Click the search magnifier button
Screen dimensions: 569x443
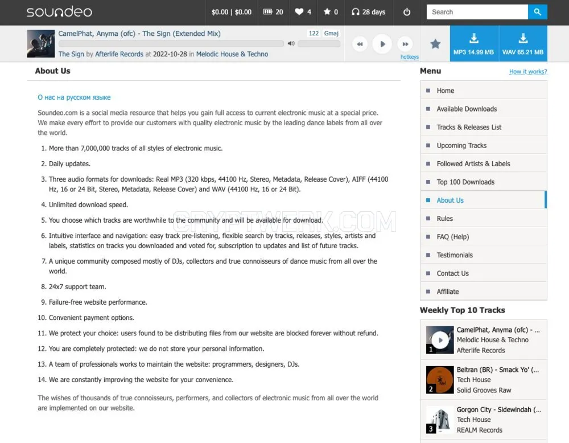click(x=538, y=12)
